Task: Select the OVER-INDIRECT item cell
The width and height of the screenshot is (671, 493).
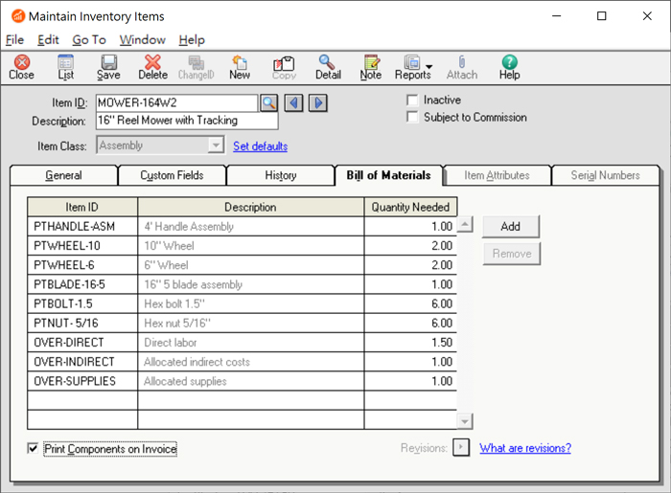Action: (82, 362)
